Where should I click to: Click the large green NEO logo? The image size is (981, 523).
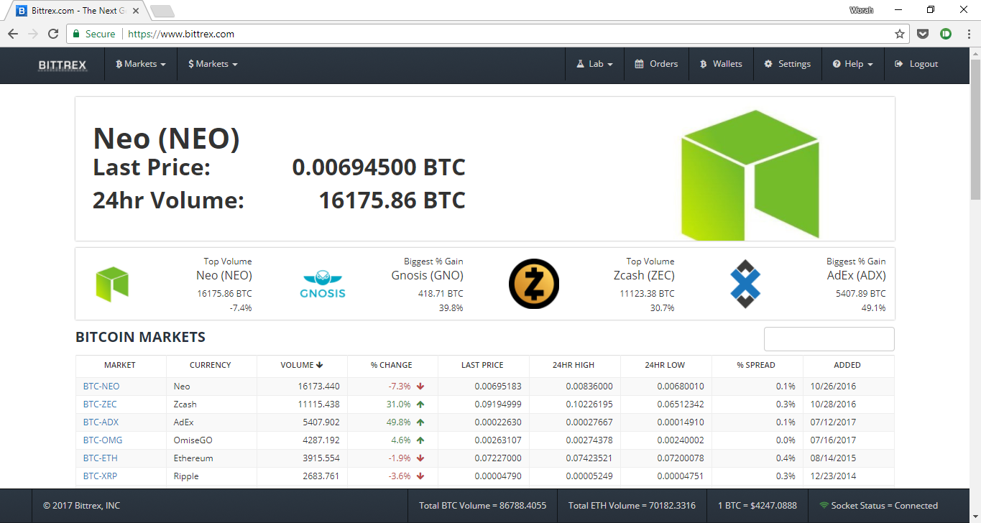pos(749,175)
